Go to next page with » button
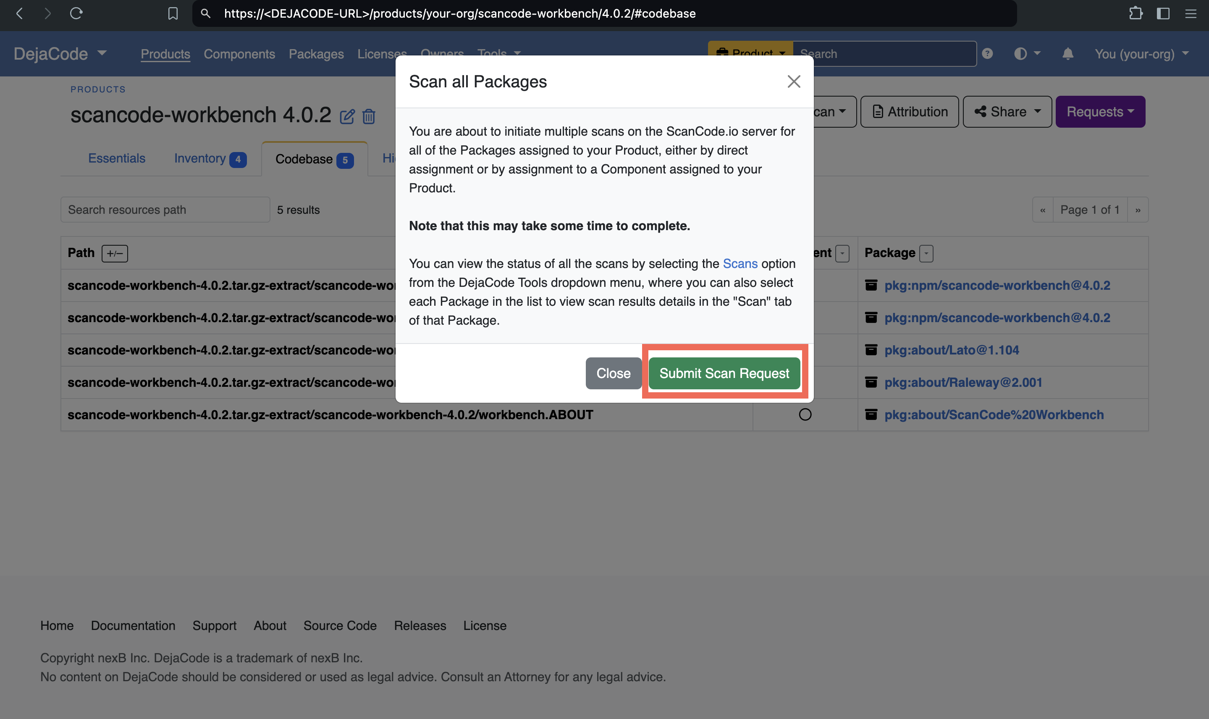The height and width of the screenshot is (719, 1209). 1138,210
